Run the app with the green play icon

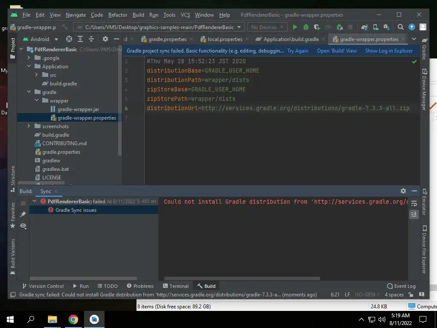tap(295, 27)
